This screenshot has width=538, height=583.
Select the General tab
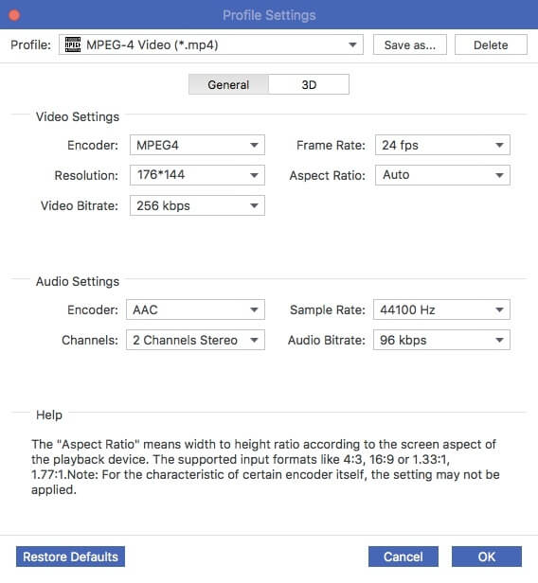click(228, 84)
